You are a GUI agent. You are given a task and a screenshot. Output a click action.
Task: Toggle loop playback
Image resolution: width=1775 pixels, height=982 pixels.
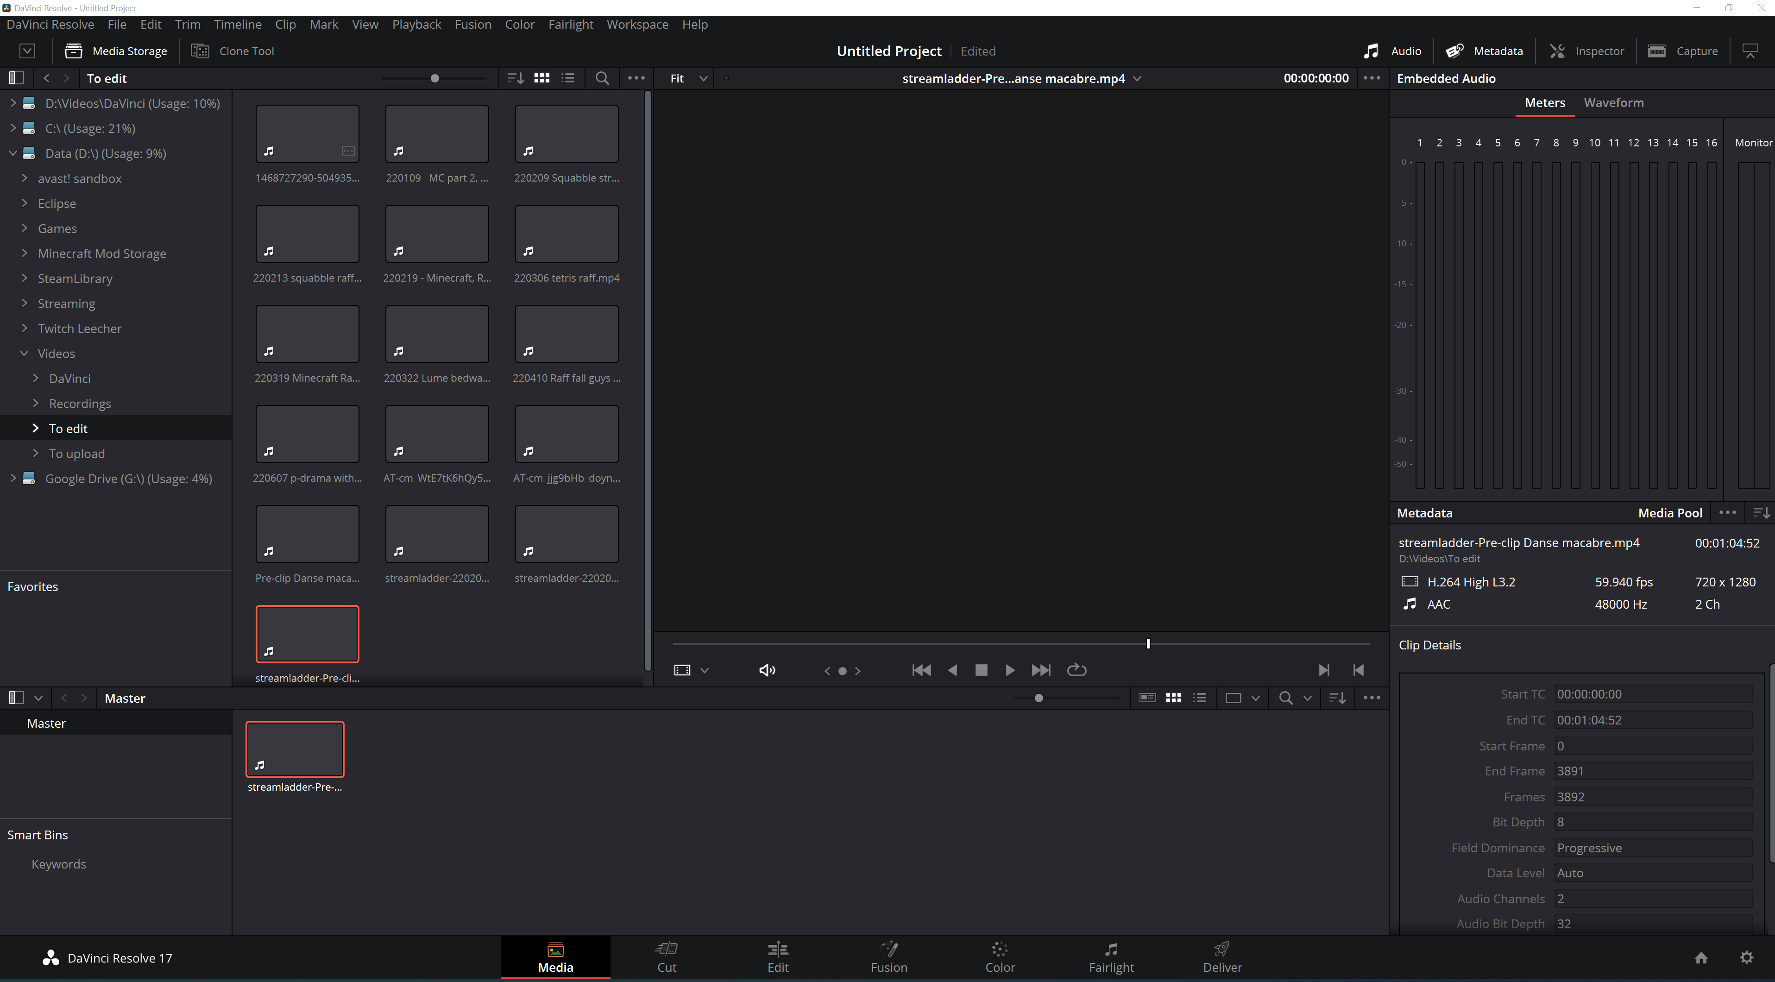[1076, 671]
